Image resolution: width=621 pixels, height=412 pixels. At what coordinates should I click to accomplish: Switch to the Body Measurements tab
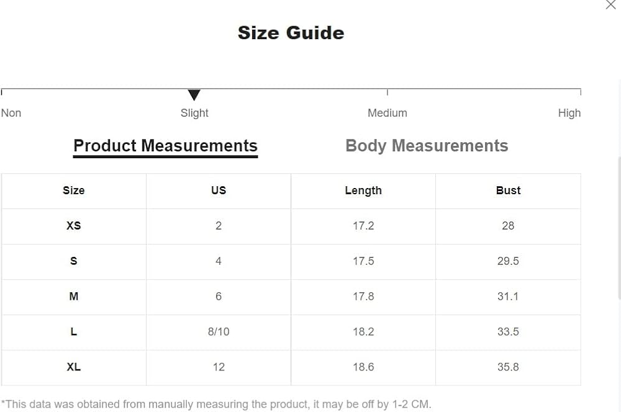pyautogui.click(x=427, y=146)
